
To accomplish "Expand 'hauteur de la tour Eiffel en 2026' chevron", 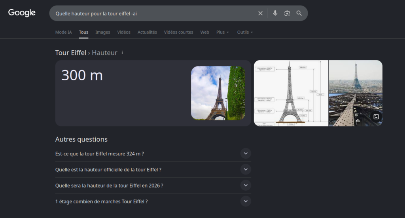I will pyautogui.click(x=246, y=185).
